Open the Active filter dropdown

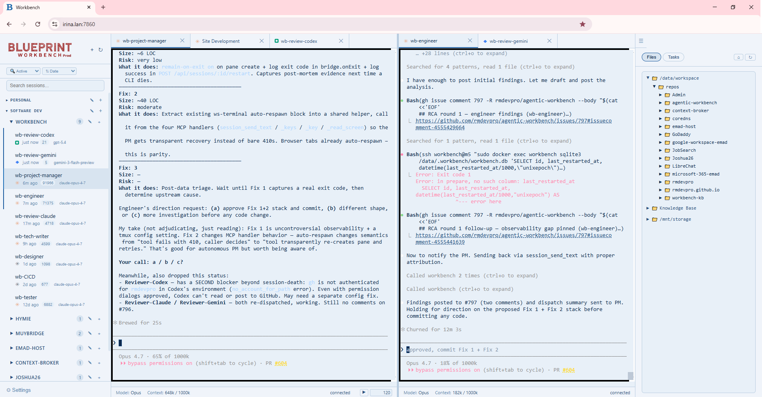point(23,71)
